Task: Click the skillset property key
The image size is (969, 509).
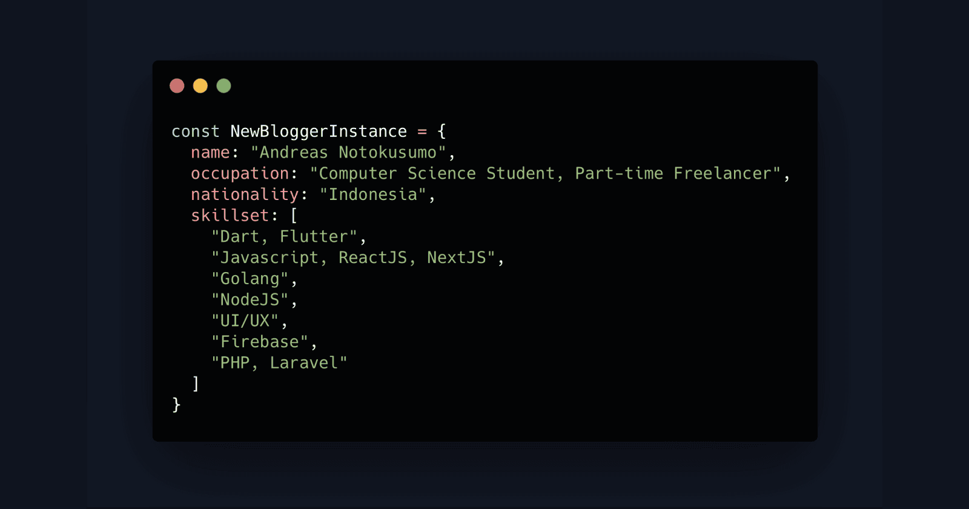Action: click(230, 216)
